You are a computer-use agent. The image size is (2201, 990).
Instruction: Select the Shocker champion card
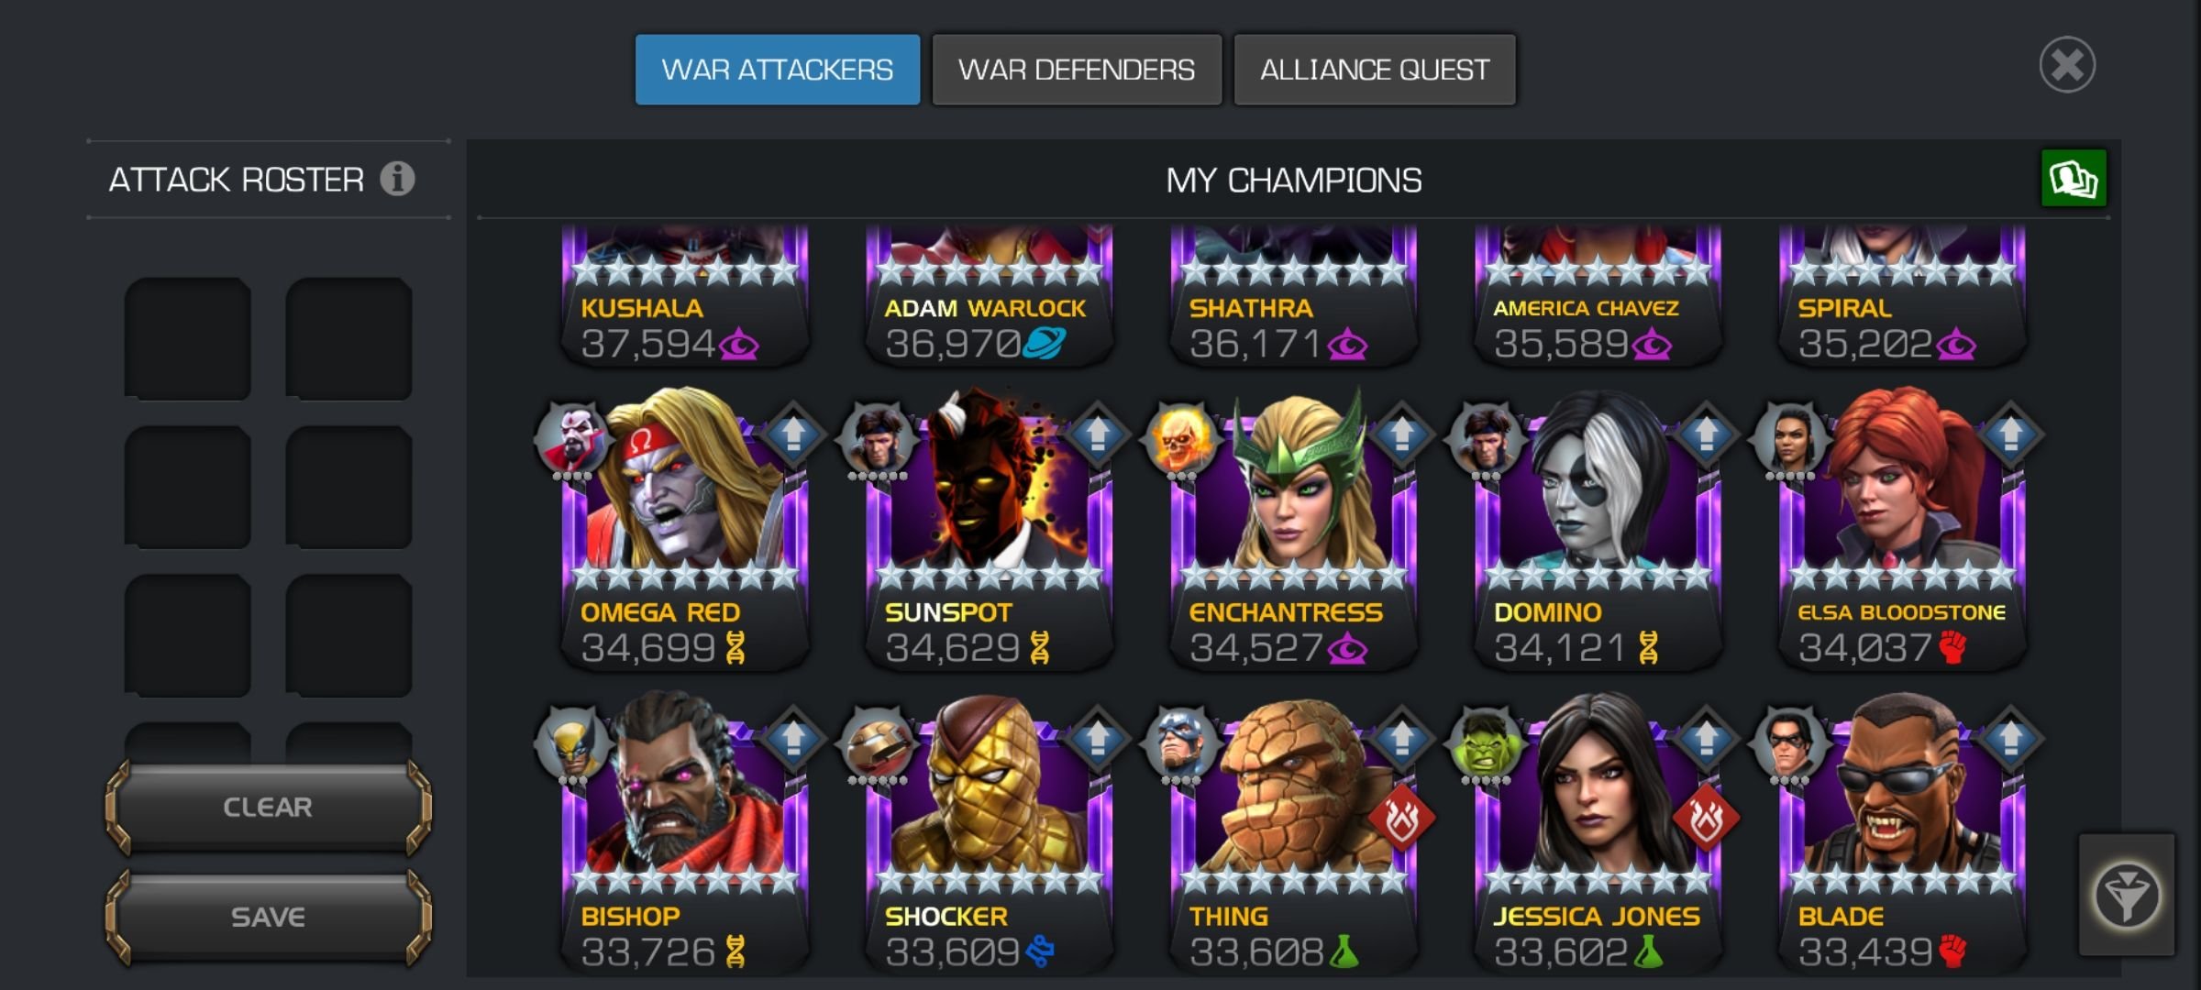[x=989, y=836]
